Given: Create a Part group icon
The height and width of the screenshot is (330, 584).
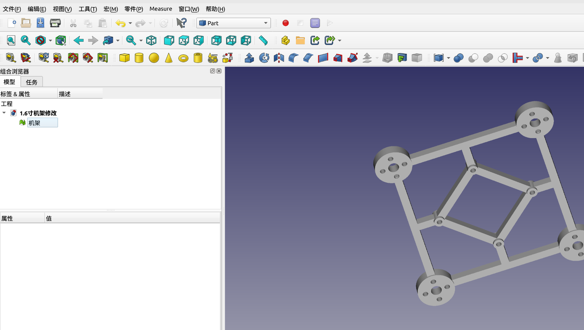Looking at the screenshot, I should coord(286,40).
